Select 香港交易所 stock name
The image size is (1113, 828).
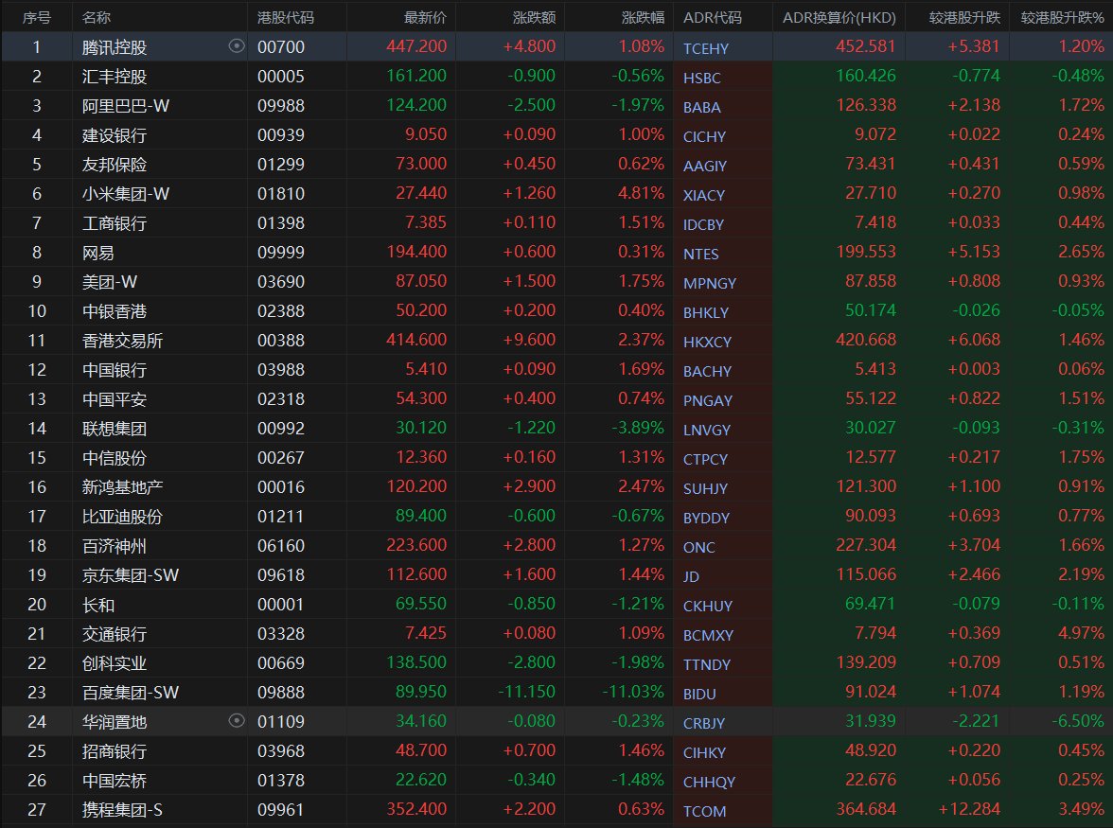[122, 341]
